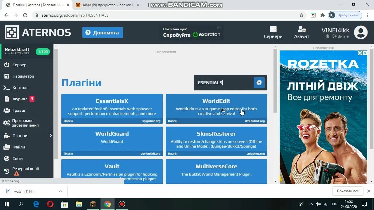Image resolution: width=374 pixels, height=210 pixels.
Task: Open the Bandicam recorder taskbar icon
Action: (122, 204)
